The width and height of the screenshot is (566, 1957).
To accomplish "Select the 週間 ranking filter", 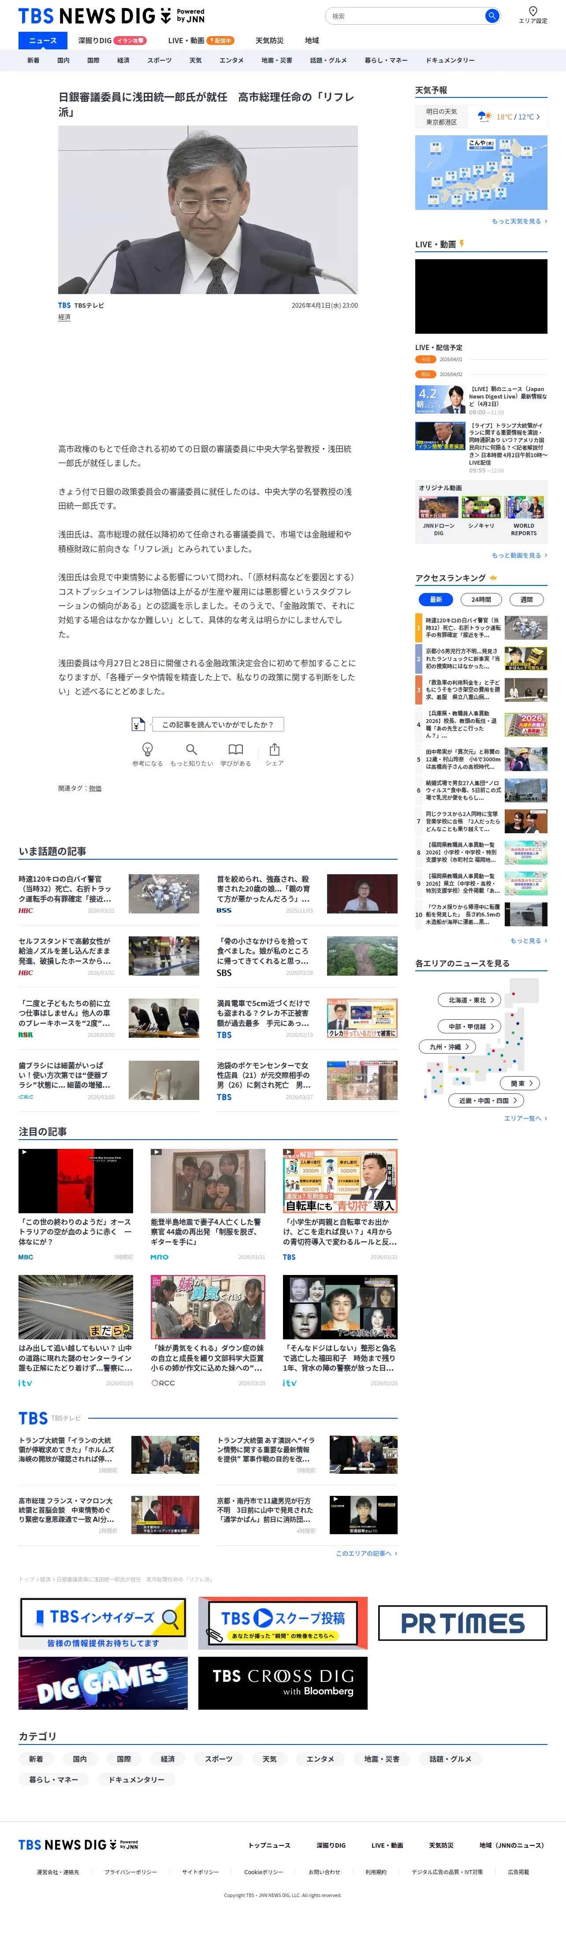I will coord(526,600).
